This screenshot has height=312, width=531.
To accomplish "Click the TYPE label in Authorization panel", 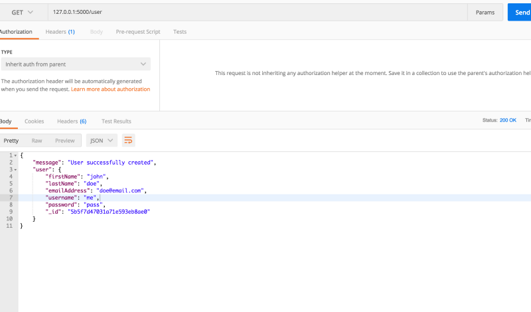I will coord(7,52).
